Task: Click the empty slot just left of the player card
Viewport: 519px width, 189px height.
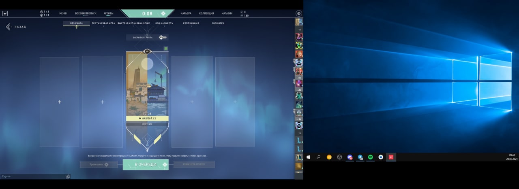Action: click(102, 102)
